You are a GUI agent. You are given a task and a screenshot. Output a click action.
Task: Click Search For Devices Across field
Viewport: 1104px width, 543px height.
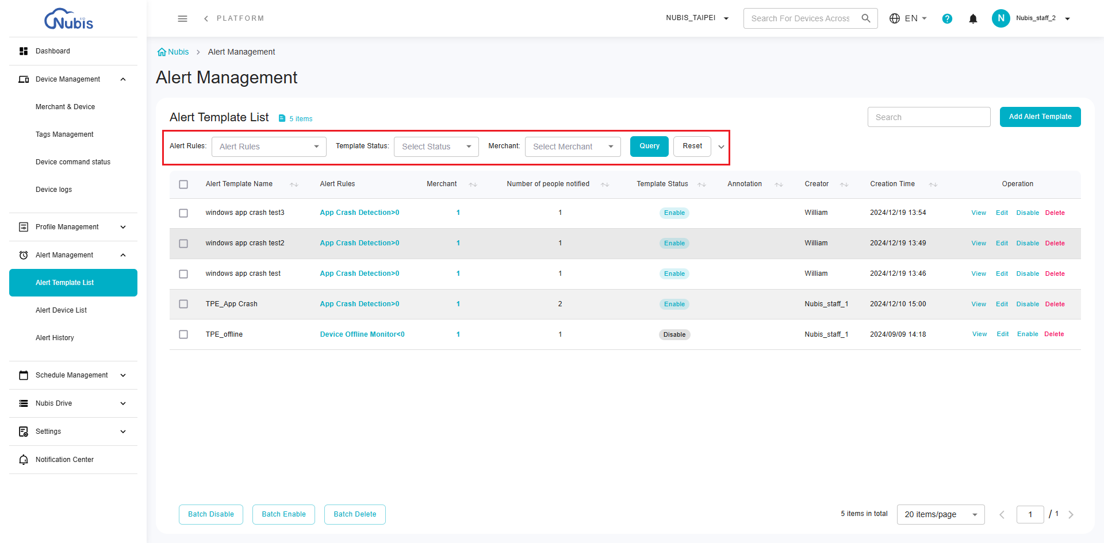(x=800, y=18)
